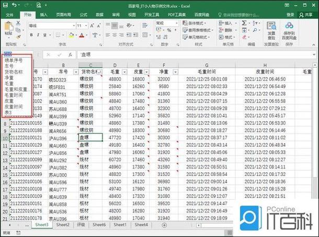Screen dimensions: 319x237
Task: Open the borders tool in the font group
Action: click(x=58, y=35)
